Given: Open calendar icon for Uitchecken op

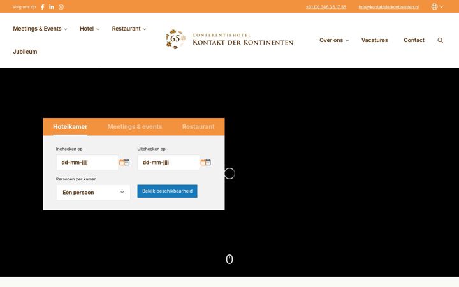Looking at the screenshot, I should [205, 162].
